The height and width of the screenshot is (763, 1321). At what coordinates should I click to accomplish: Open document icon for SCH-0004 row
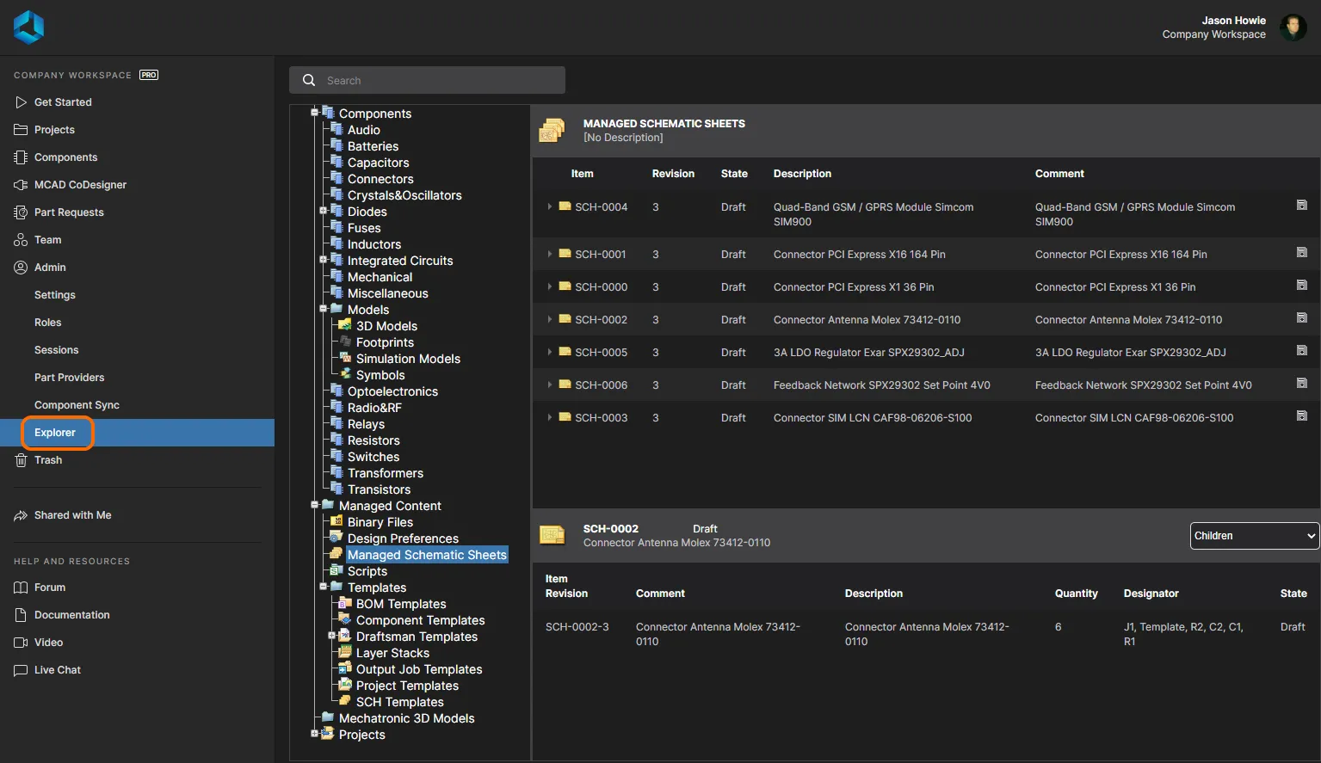[x=1301, y=206]
